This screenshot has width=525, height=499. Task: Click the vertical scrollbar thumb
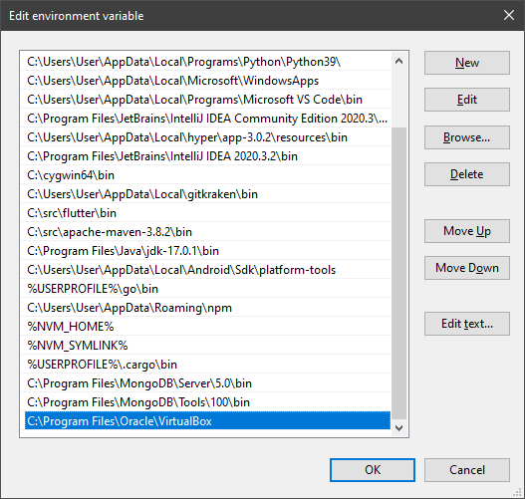click(x=398, y=273)
